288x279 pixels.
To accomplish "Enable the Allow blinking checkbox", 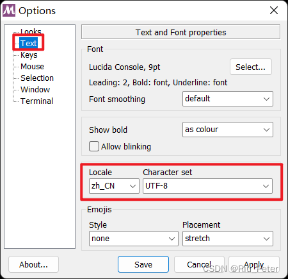I will coord(94,146).
